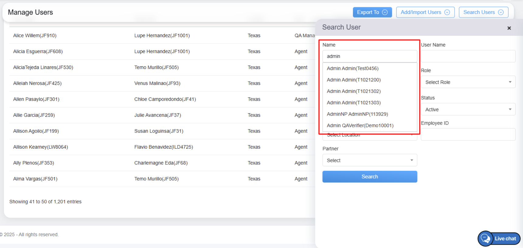This screenshot has width=523, height=248.
Task: Click the blue Search button
Action: tap(369, 177)
